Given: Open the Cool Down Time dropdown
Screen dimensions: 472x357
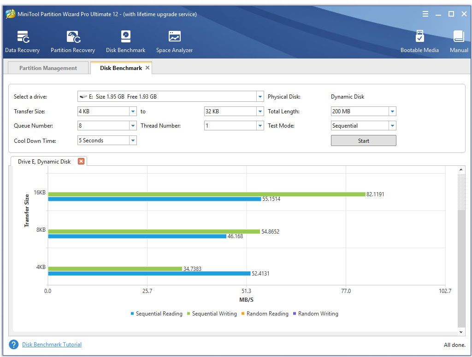Looking at the screenshot, I should click(133, 140).
